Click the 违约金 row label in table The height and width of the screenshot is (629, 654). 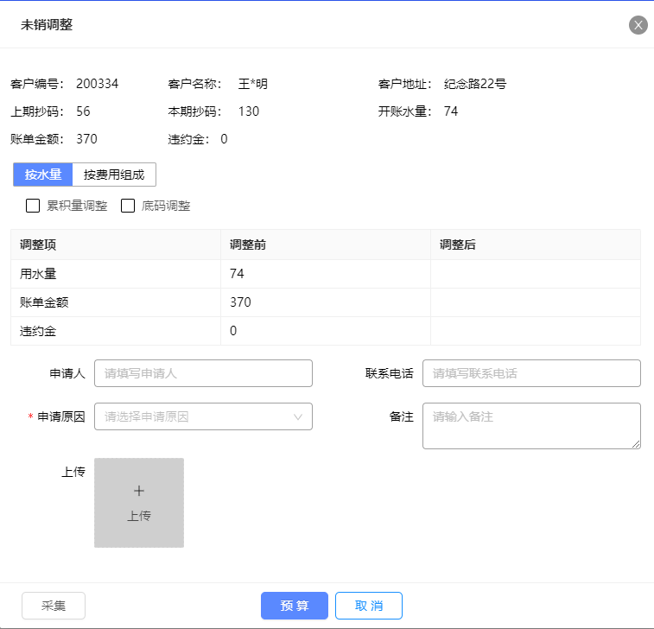38,331
